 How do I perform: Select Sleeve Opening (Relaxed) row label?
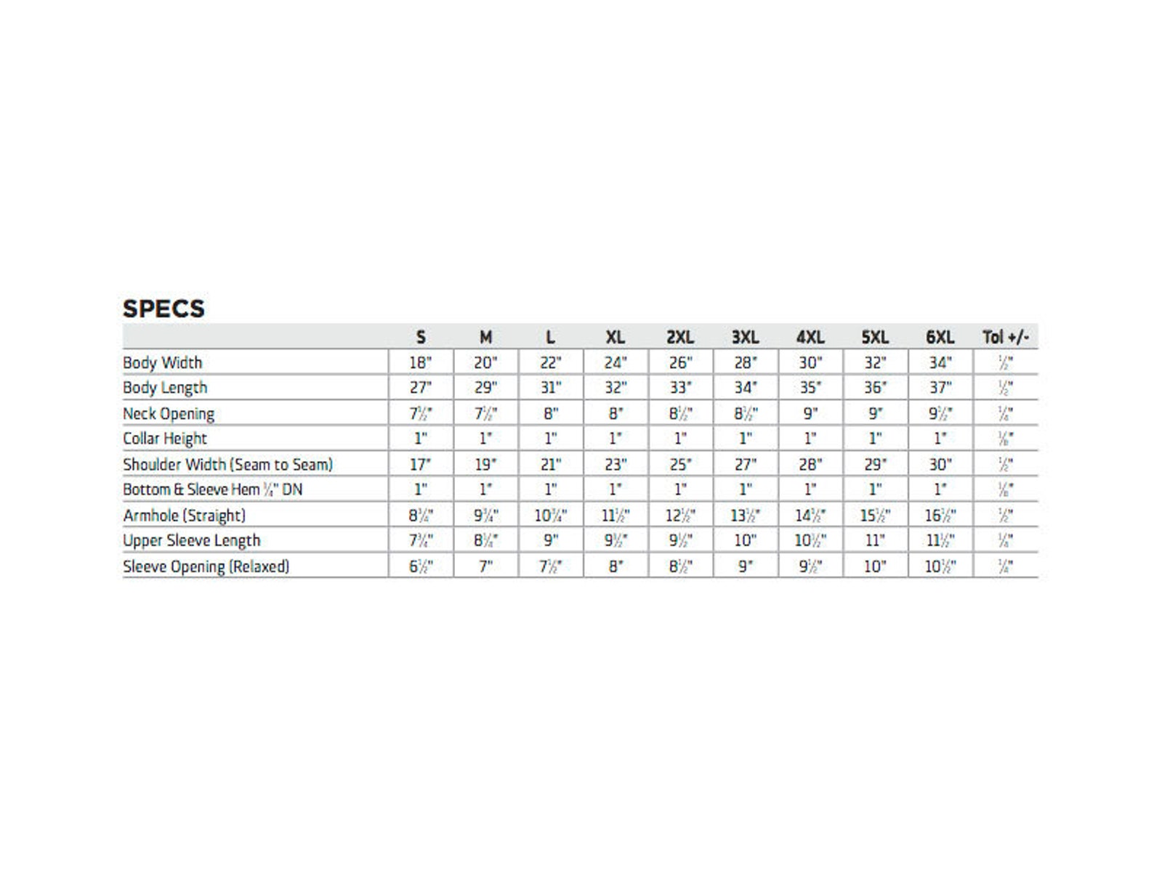[x=206, y=566]
